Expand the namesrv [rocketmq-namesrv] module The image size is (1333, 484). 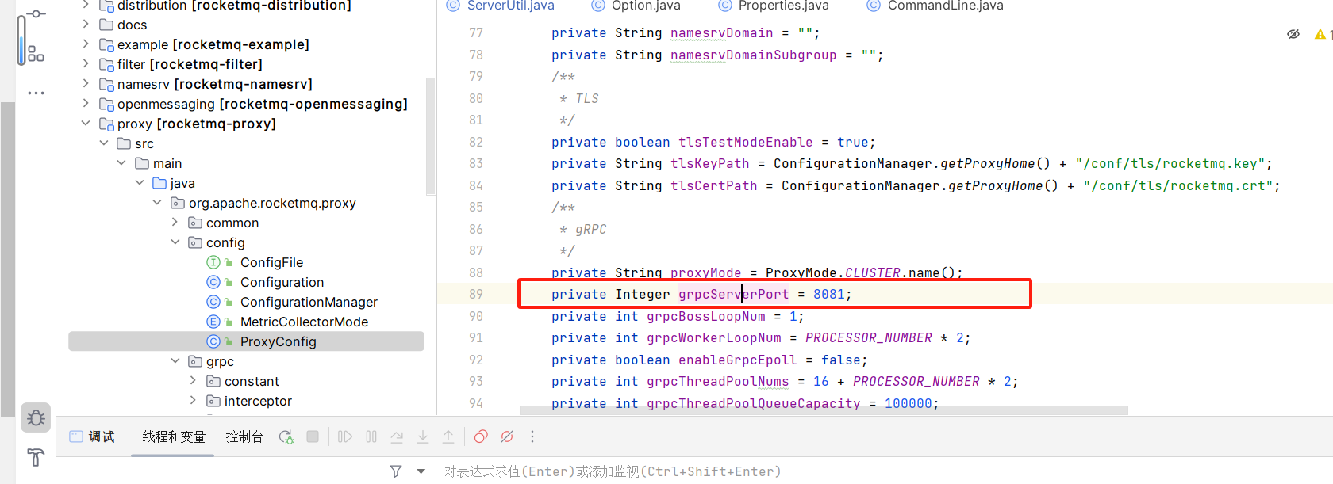pyautogui.click(x=86, y=84)
